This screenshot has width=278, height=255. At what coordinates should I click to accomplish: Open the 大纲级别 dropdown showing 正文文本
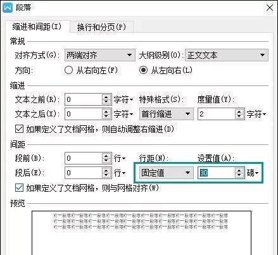pos(227,55)
